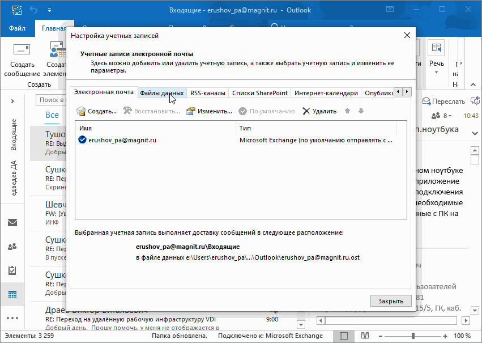Open the RSS-каналы tab

coord(207,93)
